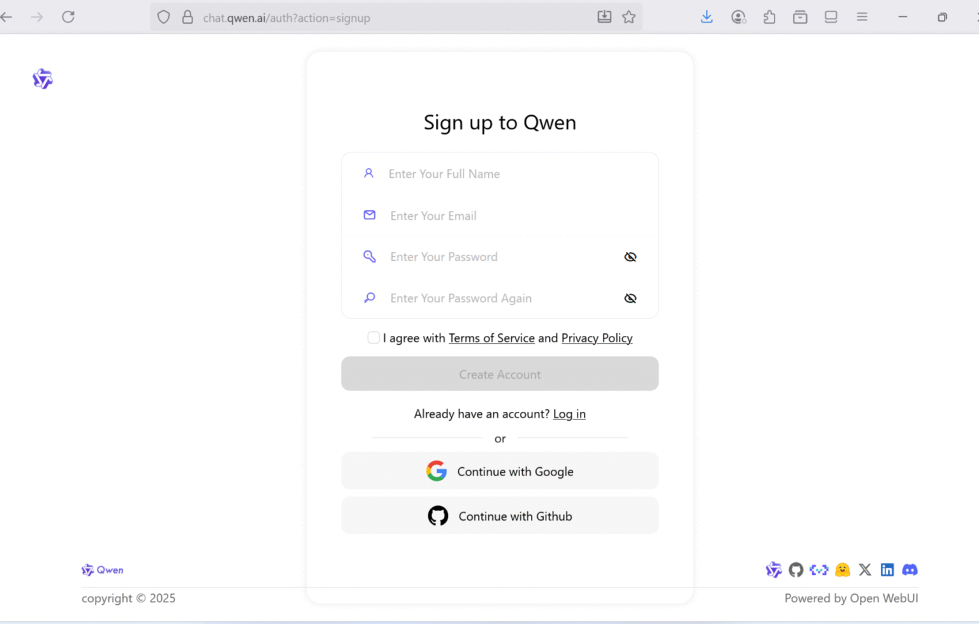Click the Hugging Face icon
979x624 pixels.
pos(842,570)
